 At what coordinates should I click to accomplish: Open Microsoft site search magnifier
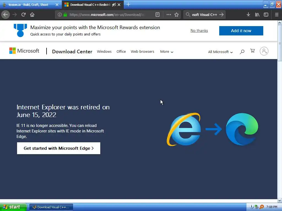point(242,52)
